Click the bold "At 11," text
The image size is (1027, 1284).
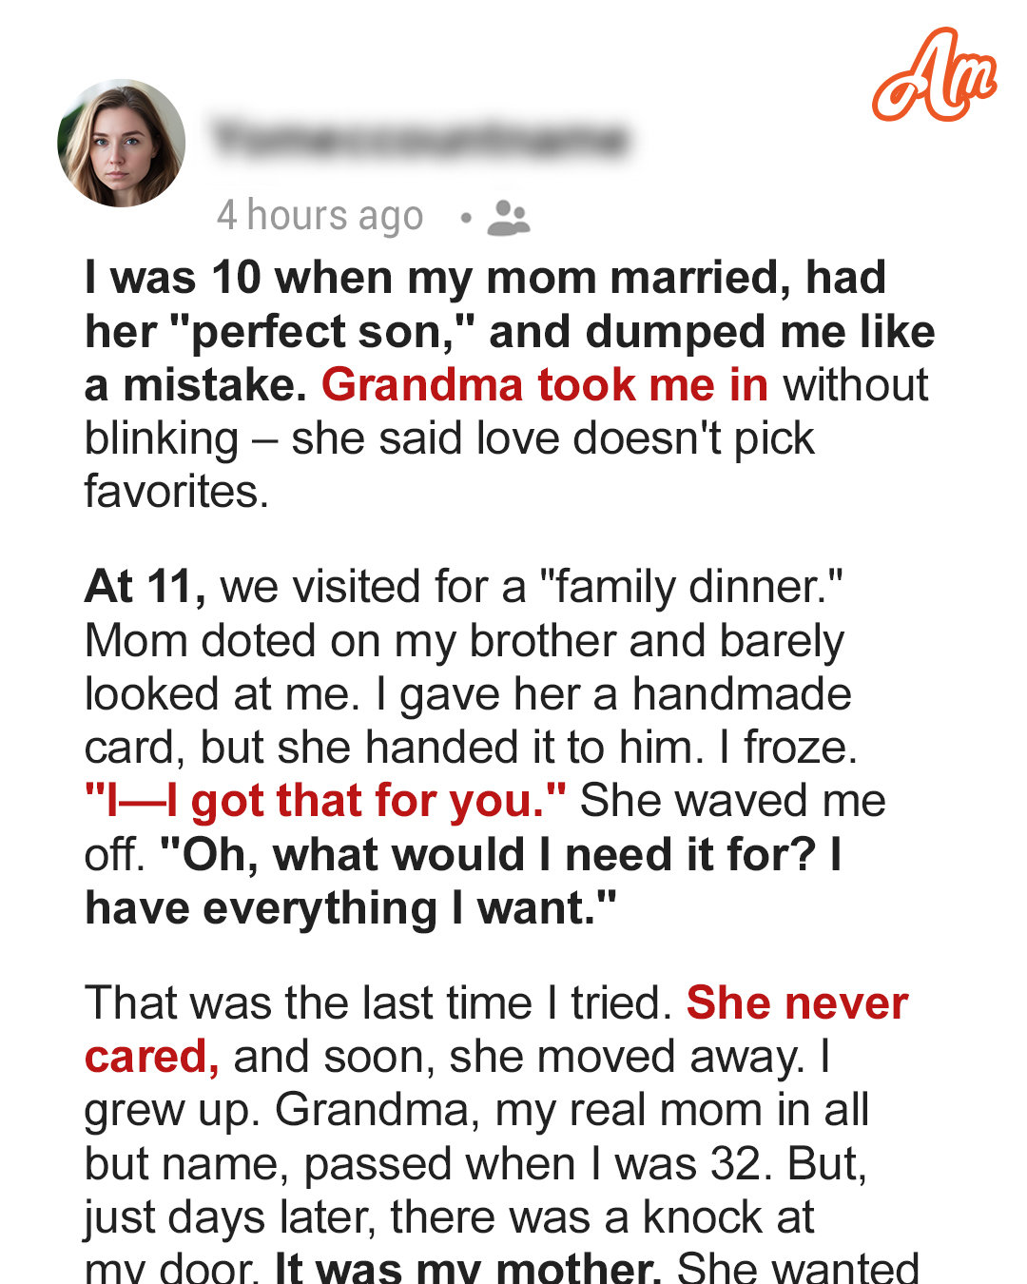coord(145,587)
